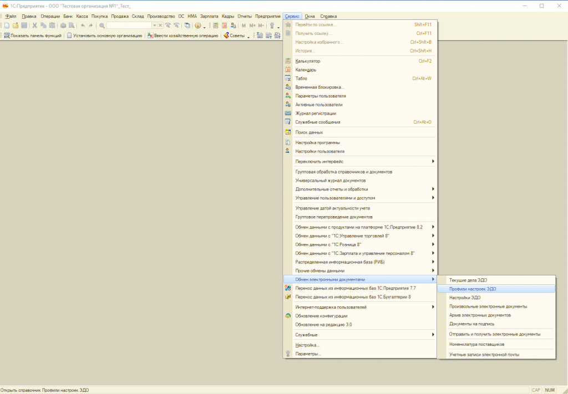Select Активные пользователи menu item

point(360,105)
